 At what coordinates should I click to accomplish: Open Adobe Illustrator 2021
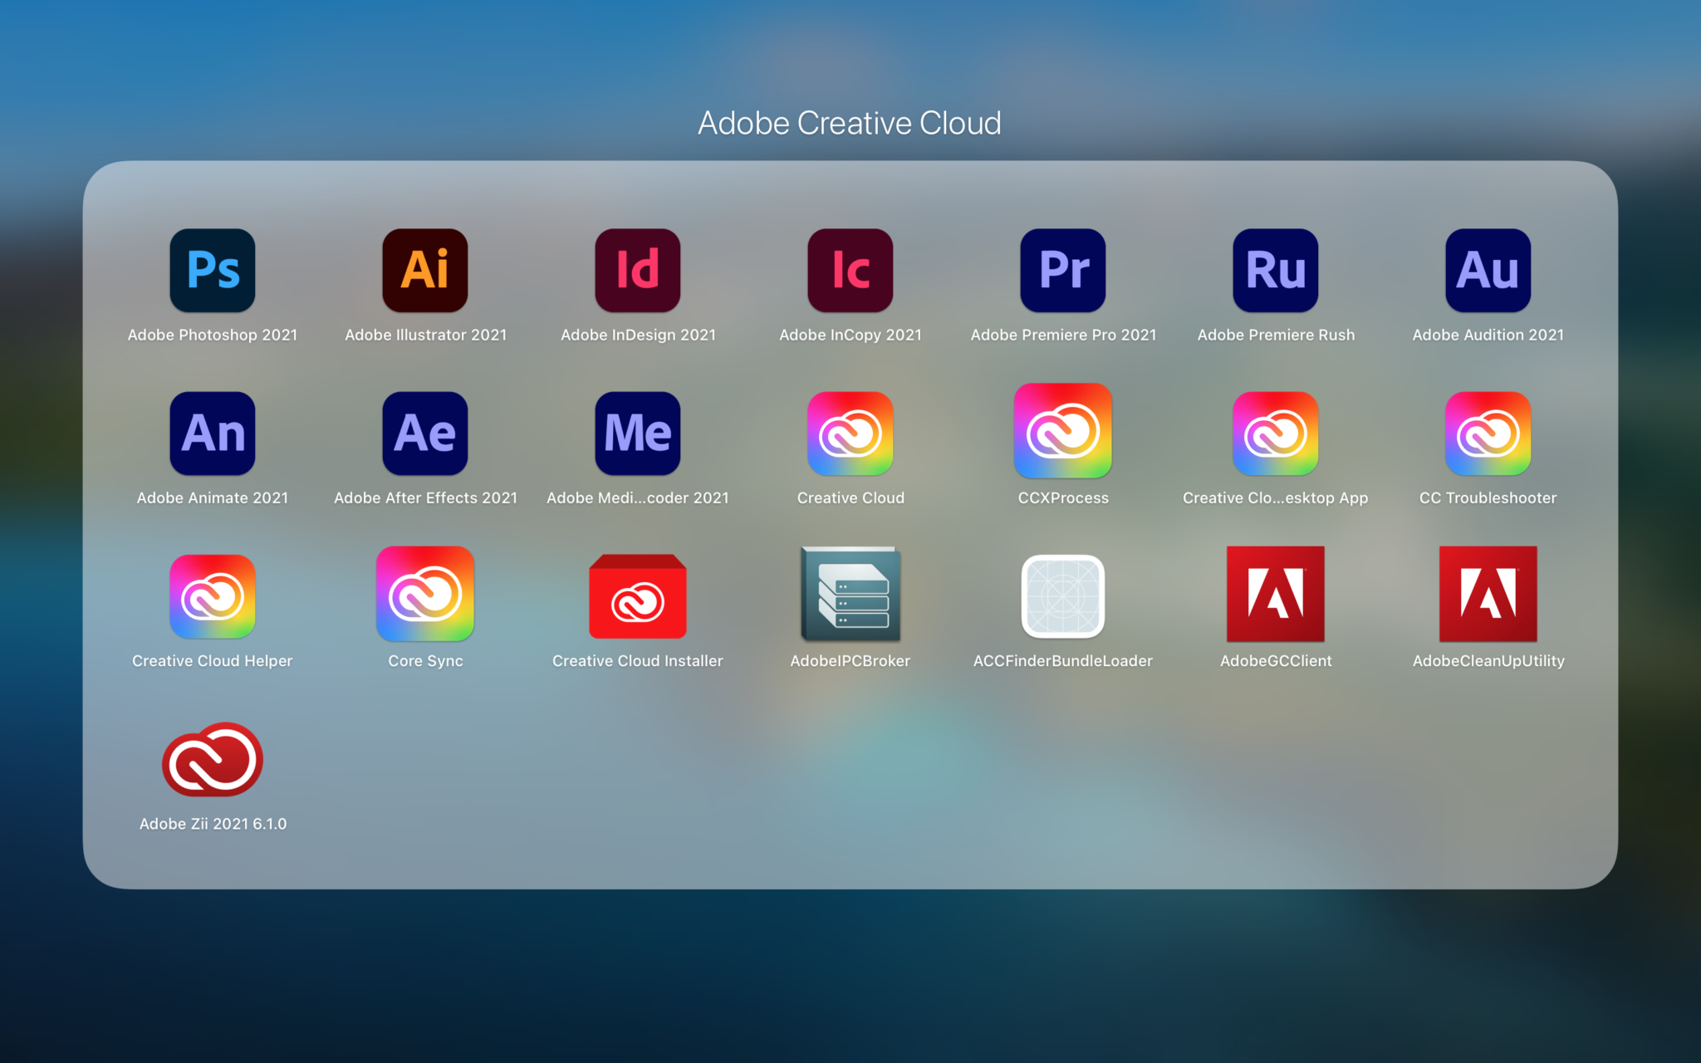click(425, 271)
